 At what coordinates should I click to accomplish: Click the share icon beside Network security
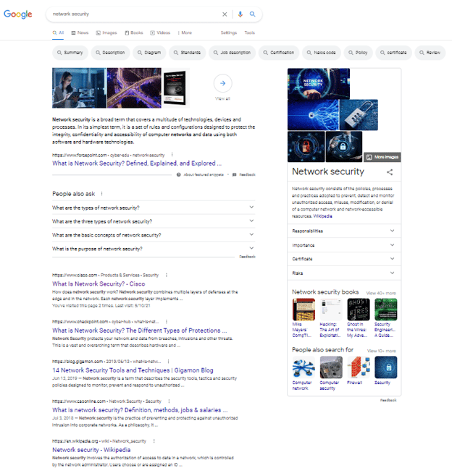coord(390,172)
